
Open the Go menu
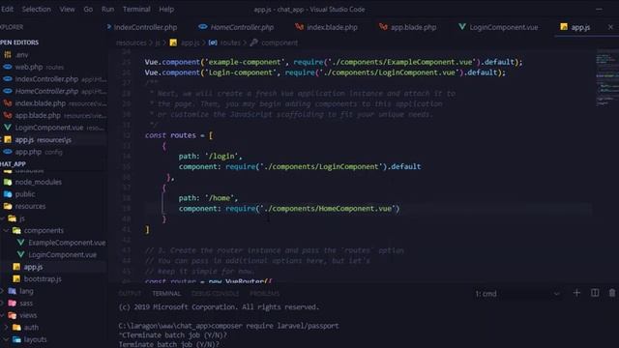[x=88, y=9]
